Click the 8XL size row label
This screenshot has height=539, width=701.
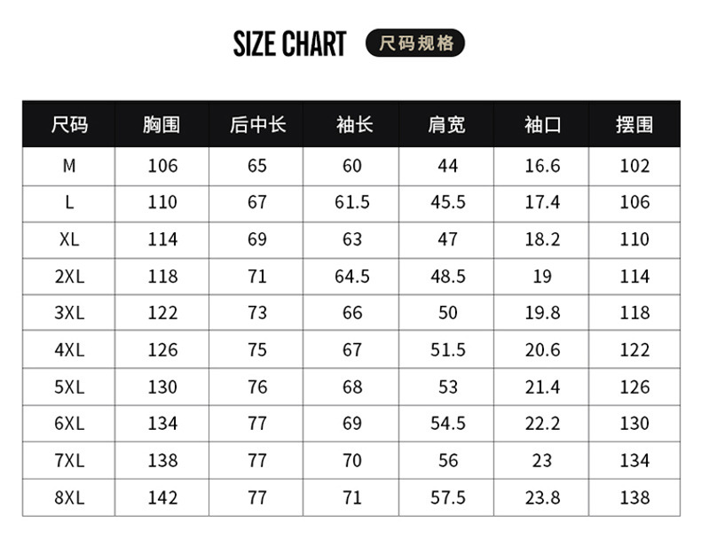point(69,498)
